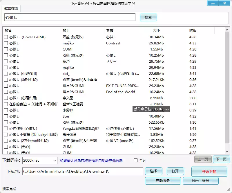Click the download path input field
Screen dimensions: 232x193
(x=83, y=171)
